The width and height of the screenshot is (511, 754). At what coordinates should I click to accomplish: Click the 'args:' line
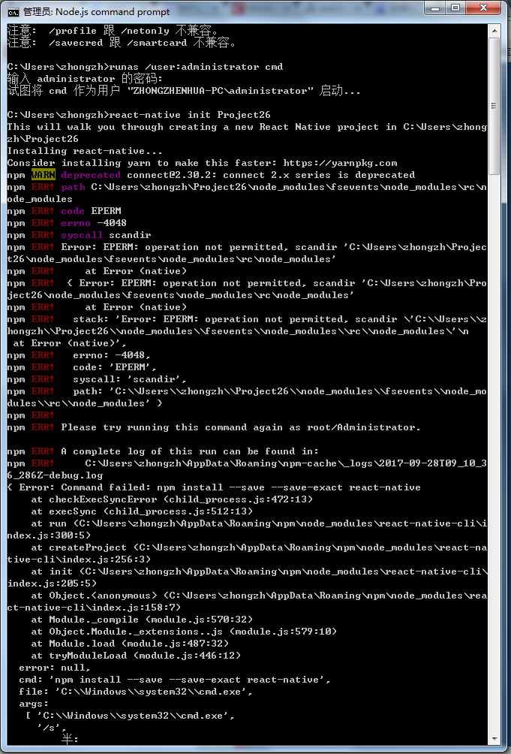[34, 704]
